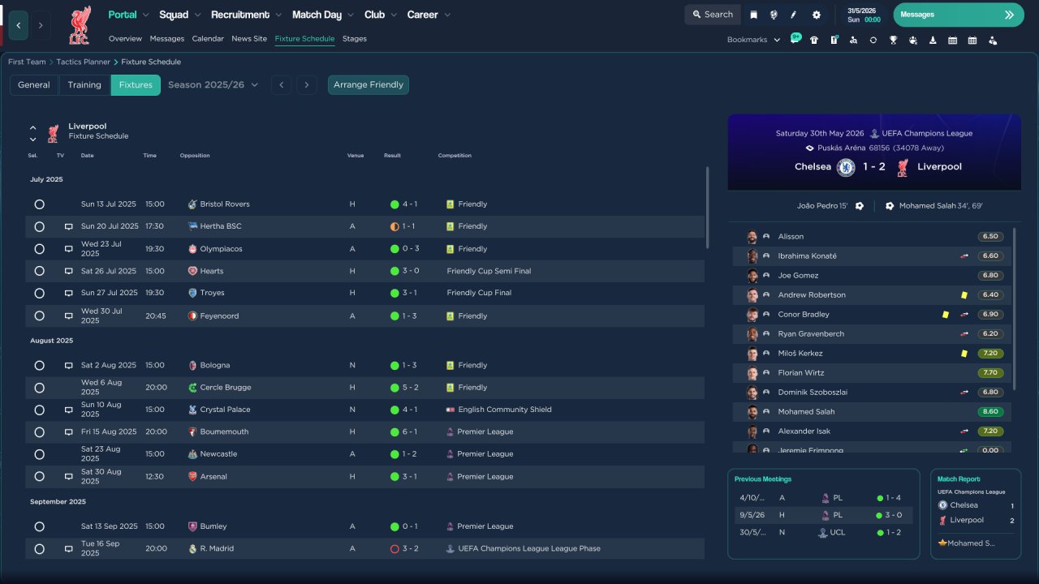Select the Bologna fixture radio button
This screenshot has height=584, width=1039.
pos(39,366)
